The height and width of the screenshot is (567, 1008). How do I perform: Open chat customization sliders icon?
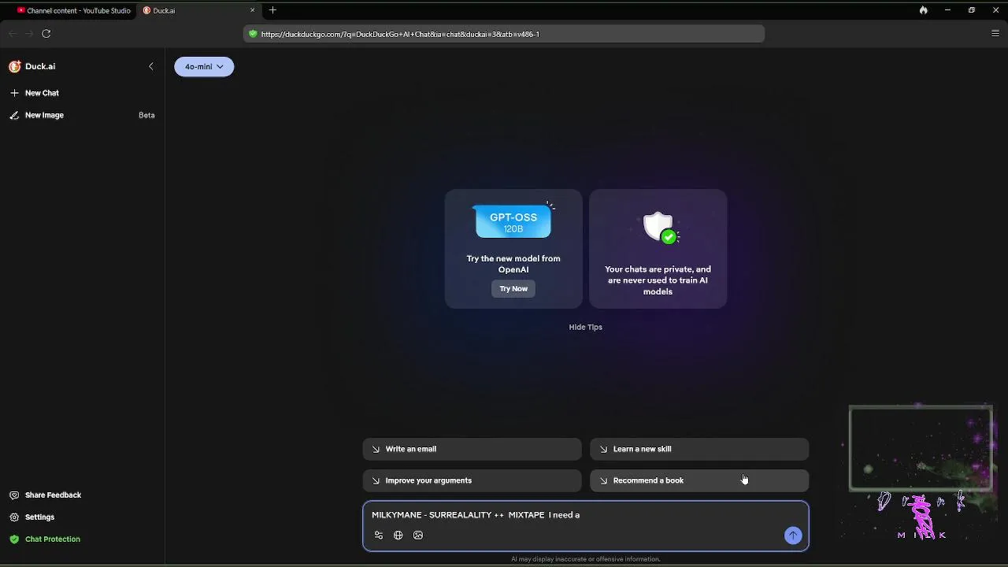[x=379, y=535]
